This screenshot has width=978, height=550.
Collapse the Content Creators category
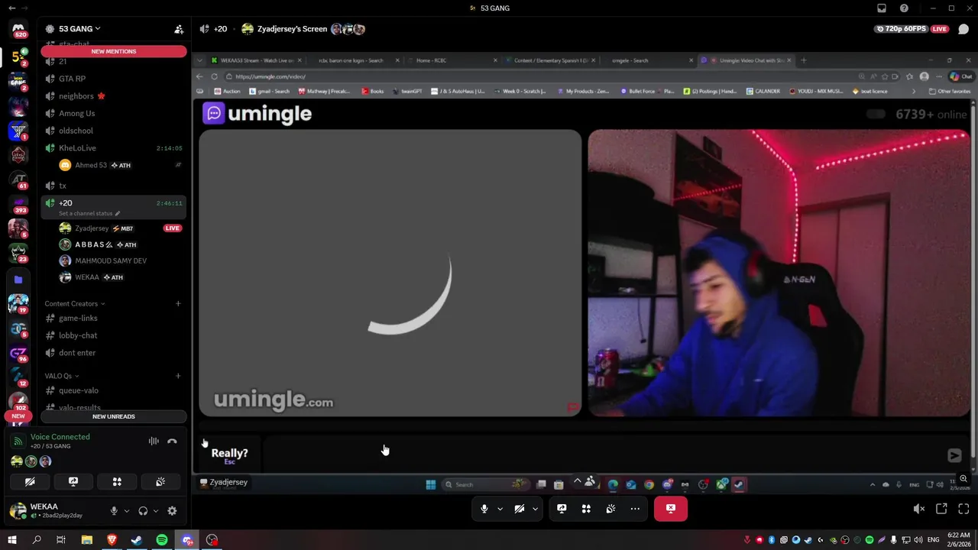(74, 304)
